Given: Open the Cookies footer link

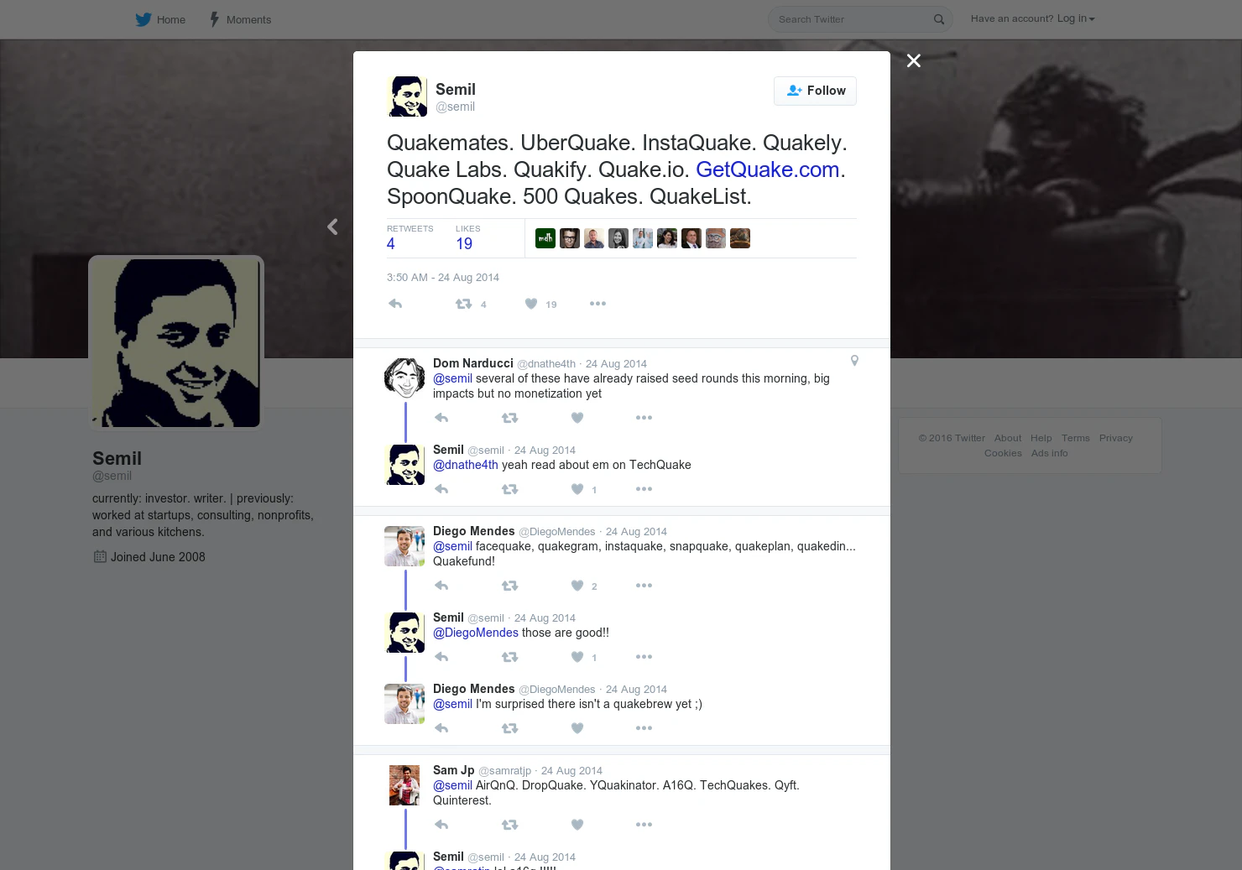Looking at the screenshot, I should point(1004,453).
